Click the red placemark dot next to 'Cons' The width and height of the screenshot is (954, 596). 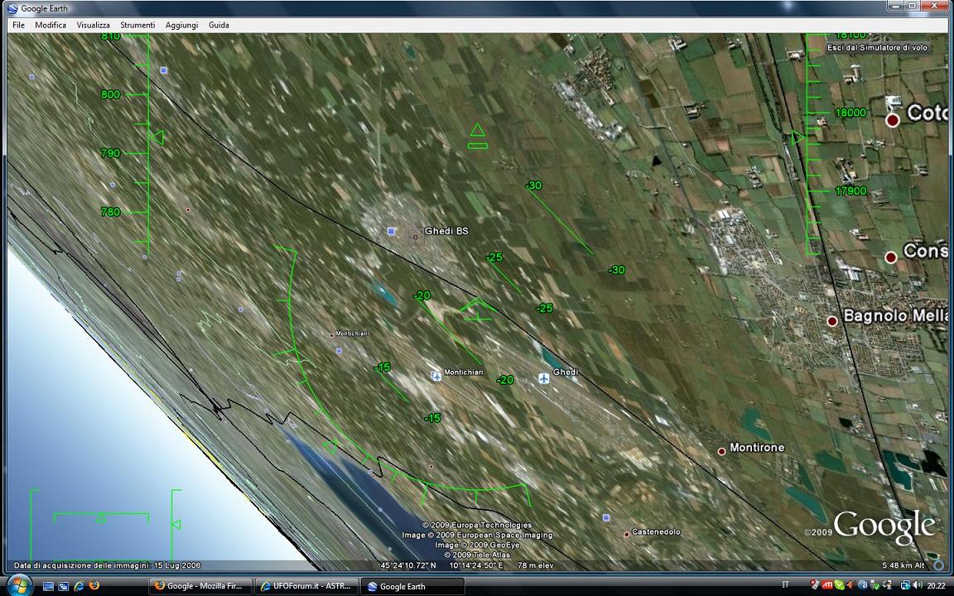point(891,257)
